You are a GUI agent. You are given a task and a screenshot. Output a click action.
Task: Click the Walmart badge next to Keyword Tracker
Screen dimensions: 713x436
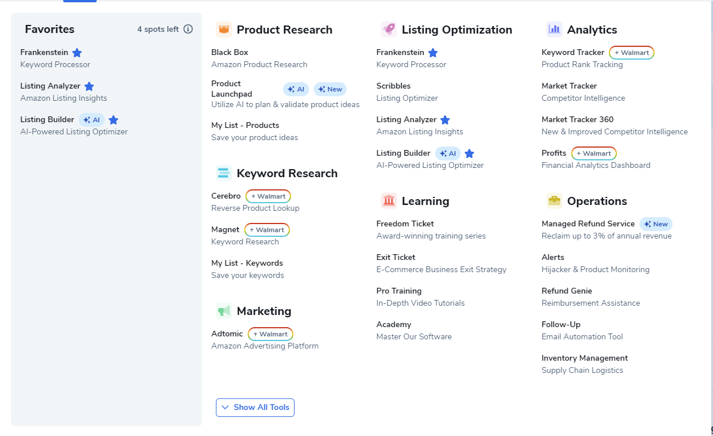[x=631, y=53]
